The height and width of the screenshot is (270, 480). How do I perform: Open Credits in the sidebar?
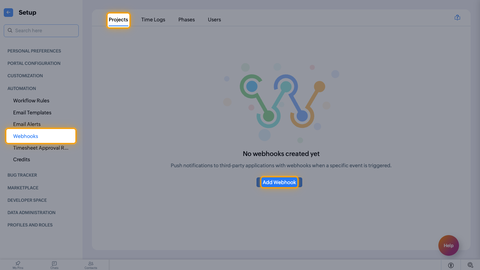tap(21, 159)
